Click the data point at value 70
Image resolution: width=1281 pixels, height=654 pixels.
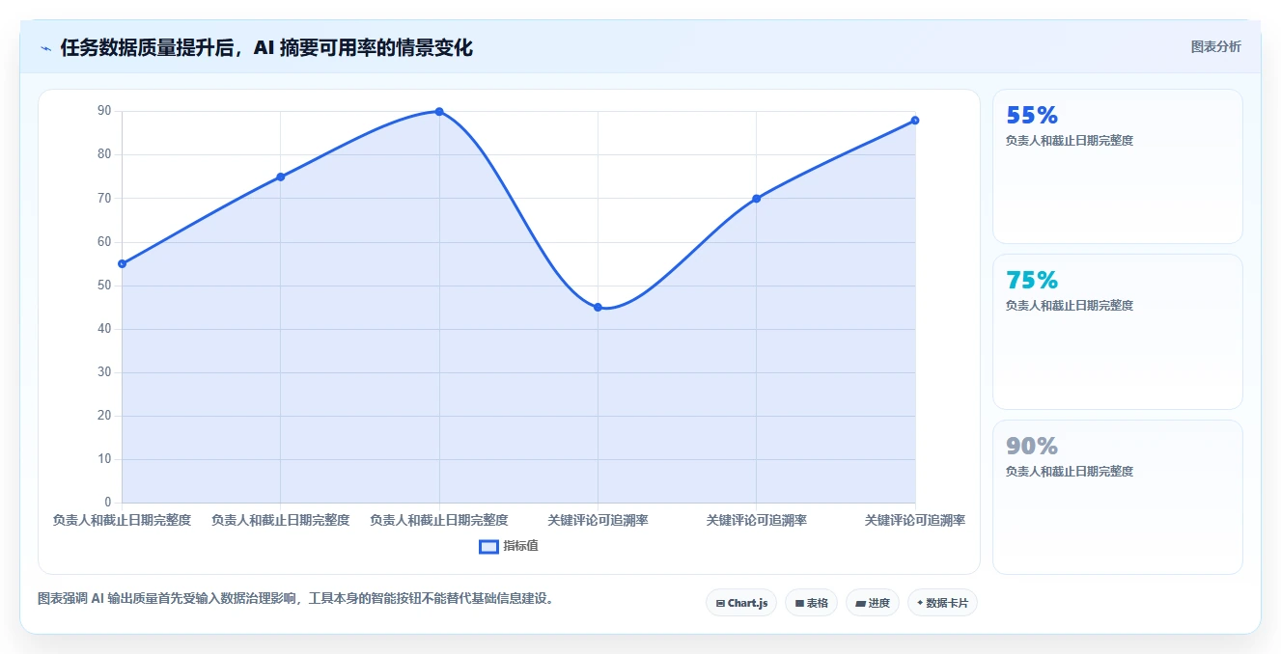pyautogui.click(x=756, y=199)
